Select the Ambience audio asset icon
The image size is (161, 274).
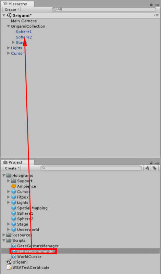pyautogui.click(x=13, y=186)
